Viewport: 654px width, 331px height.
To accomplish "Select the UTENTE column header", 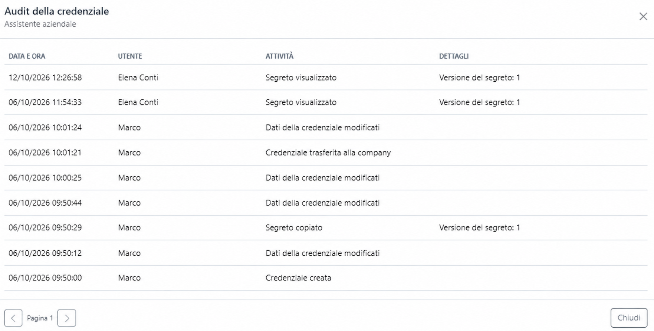I will 130,56.
